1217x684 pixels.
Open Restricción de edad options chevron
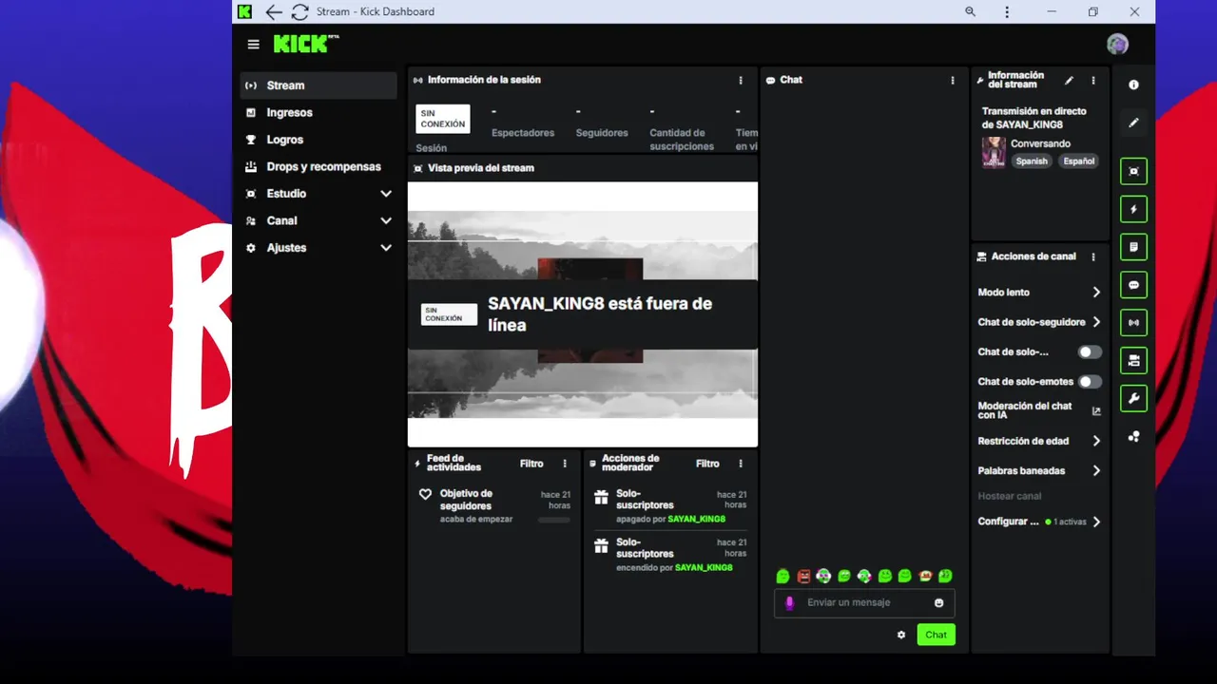tap(1096, 441)
